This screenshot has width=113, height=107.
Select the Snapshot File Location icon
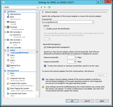[x=8, y=83]
